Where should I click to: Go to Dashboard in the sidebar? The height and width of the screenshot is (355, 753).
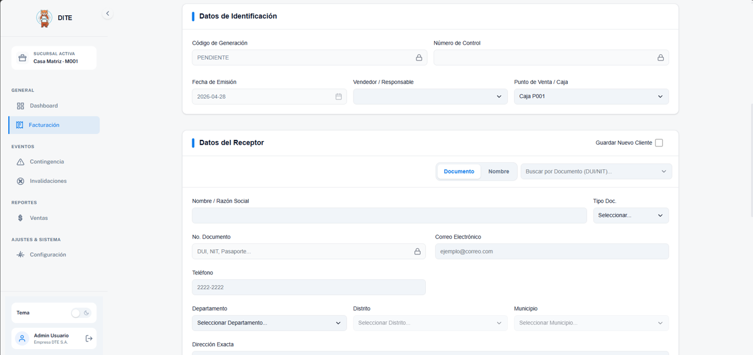(44, 106)
